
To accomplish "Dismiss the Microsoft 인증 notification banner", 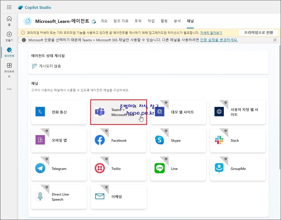I will coord(275,40).
